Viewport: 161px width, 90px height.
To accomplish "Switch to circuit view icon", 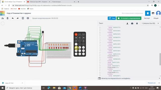I will pyautogui.click(x=148, y=13).
